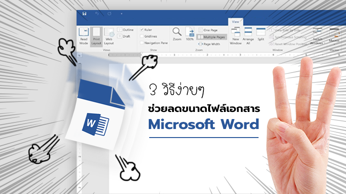Click the Redo icon in the quick access toolbar
Screen dimensions: 346x194
(x=109, y=14)
